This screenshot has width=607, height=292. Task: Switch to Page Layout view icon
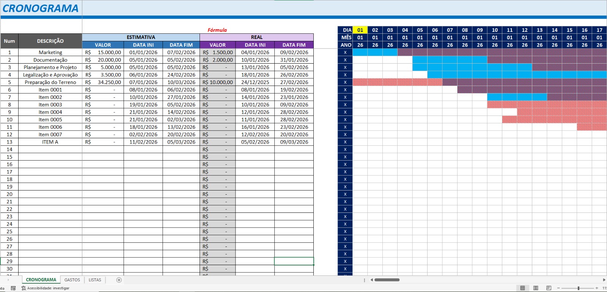click(536, 288)
